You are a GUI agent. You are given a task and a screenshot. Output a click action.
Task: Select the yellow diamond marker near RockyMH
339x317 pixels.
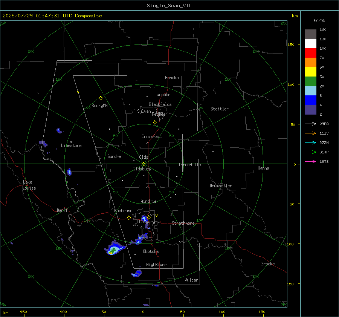tap(101, 98)
